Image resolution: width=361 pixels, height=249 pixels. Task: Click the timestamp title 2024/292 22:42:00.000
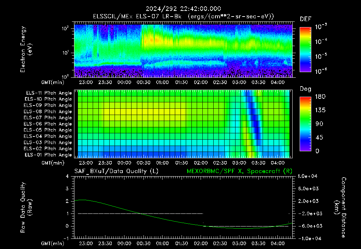tap(183, 9)
